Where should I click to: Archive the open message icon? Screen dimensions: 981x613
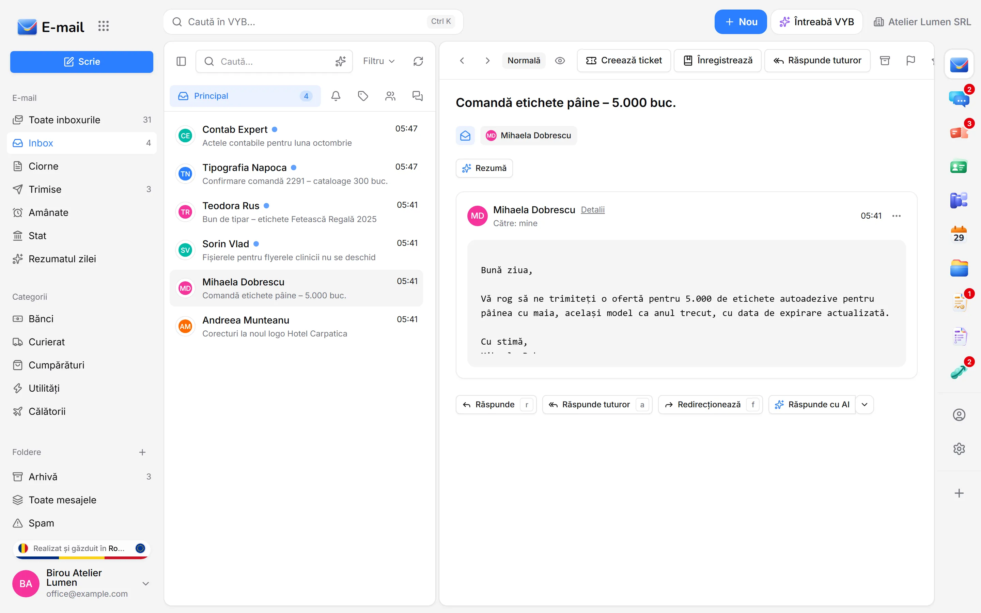[x=885, y=61]
